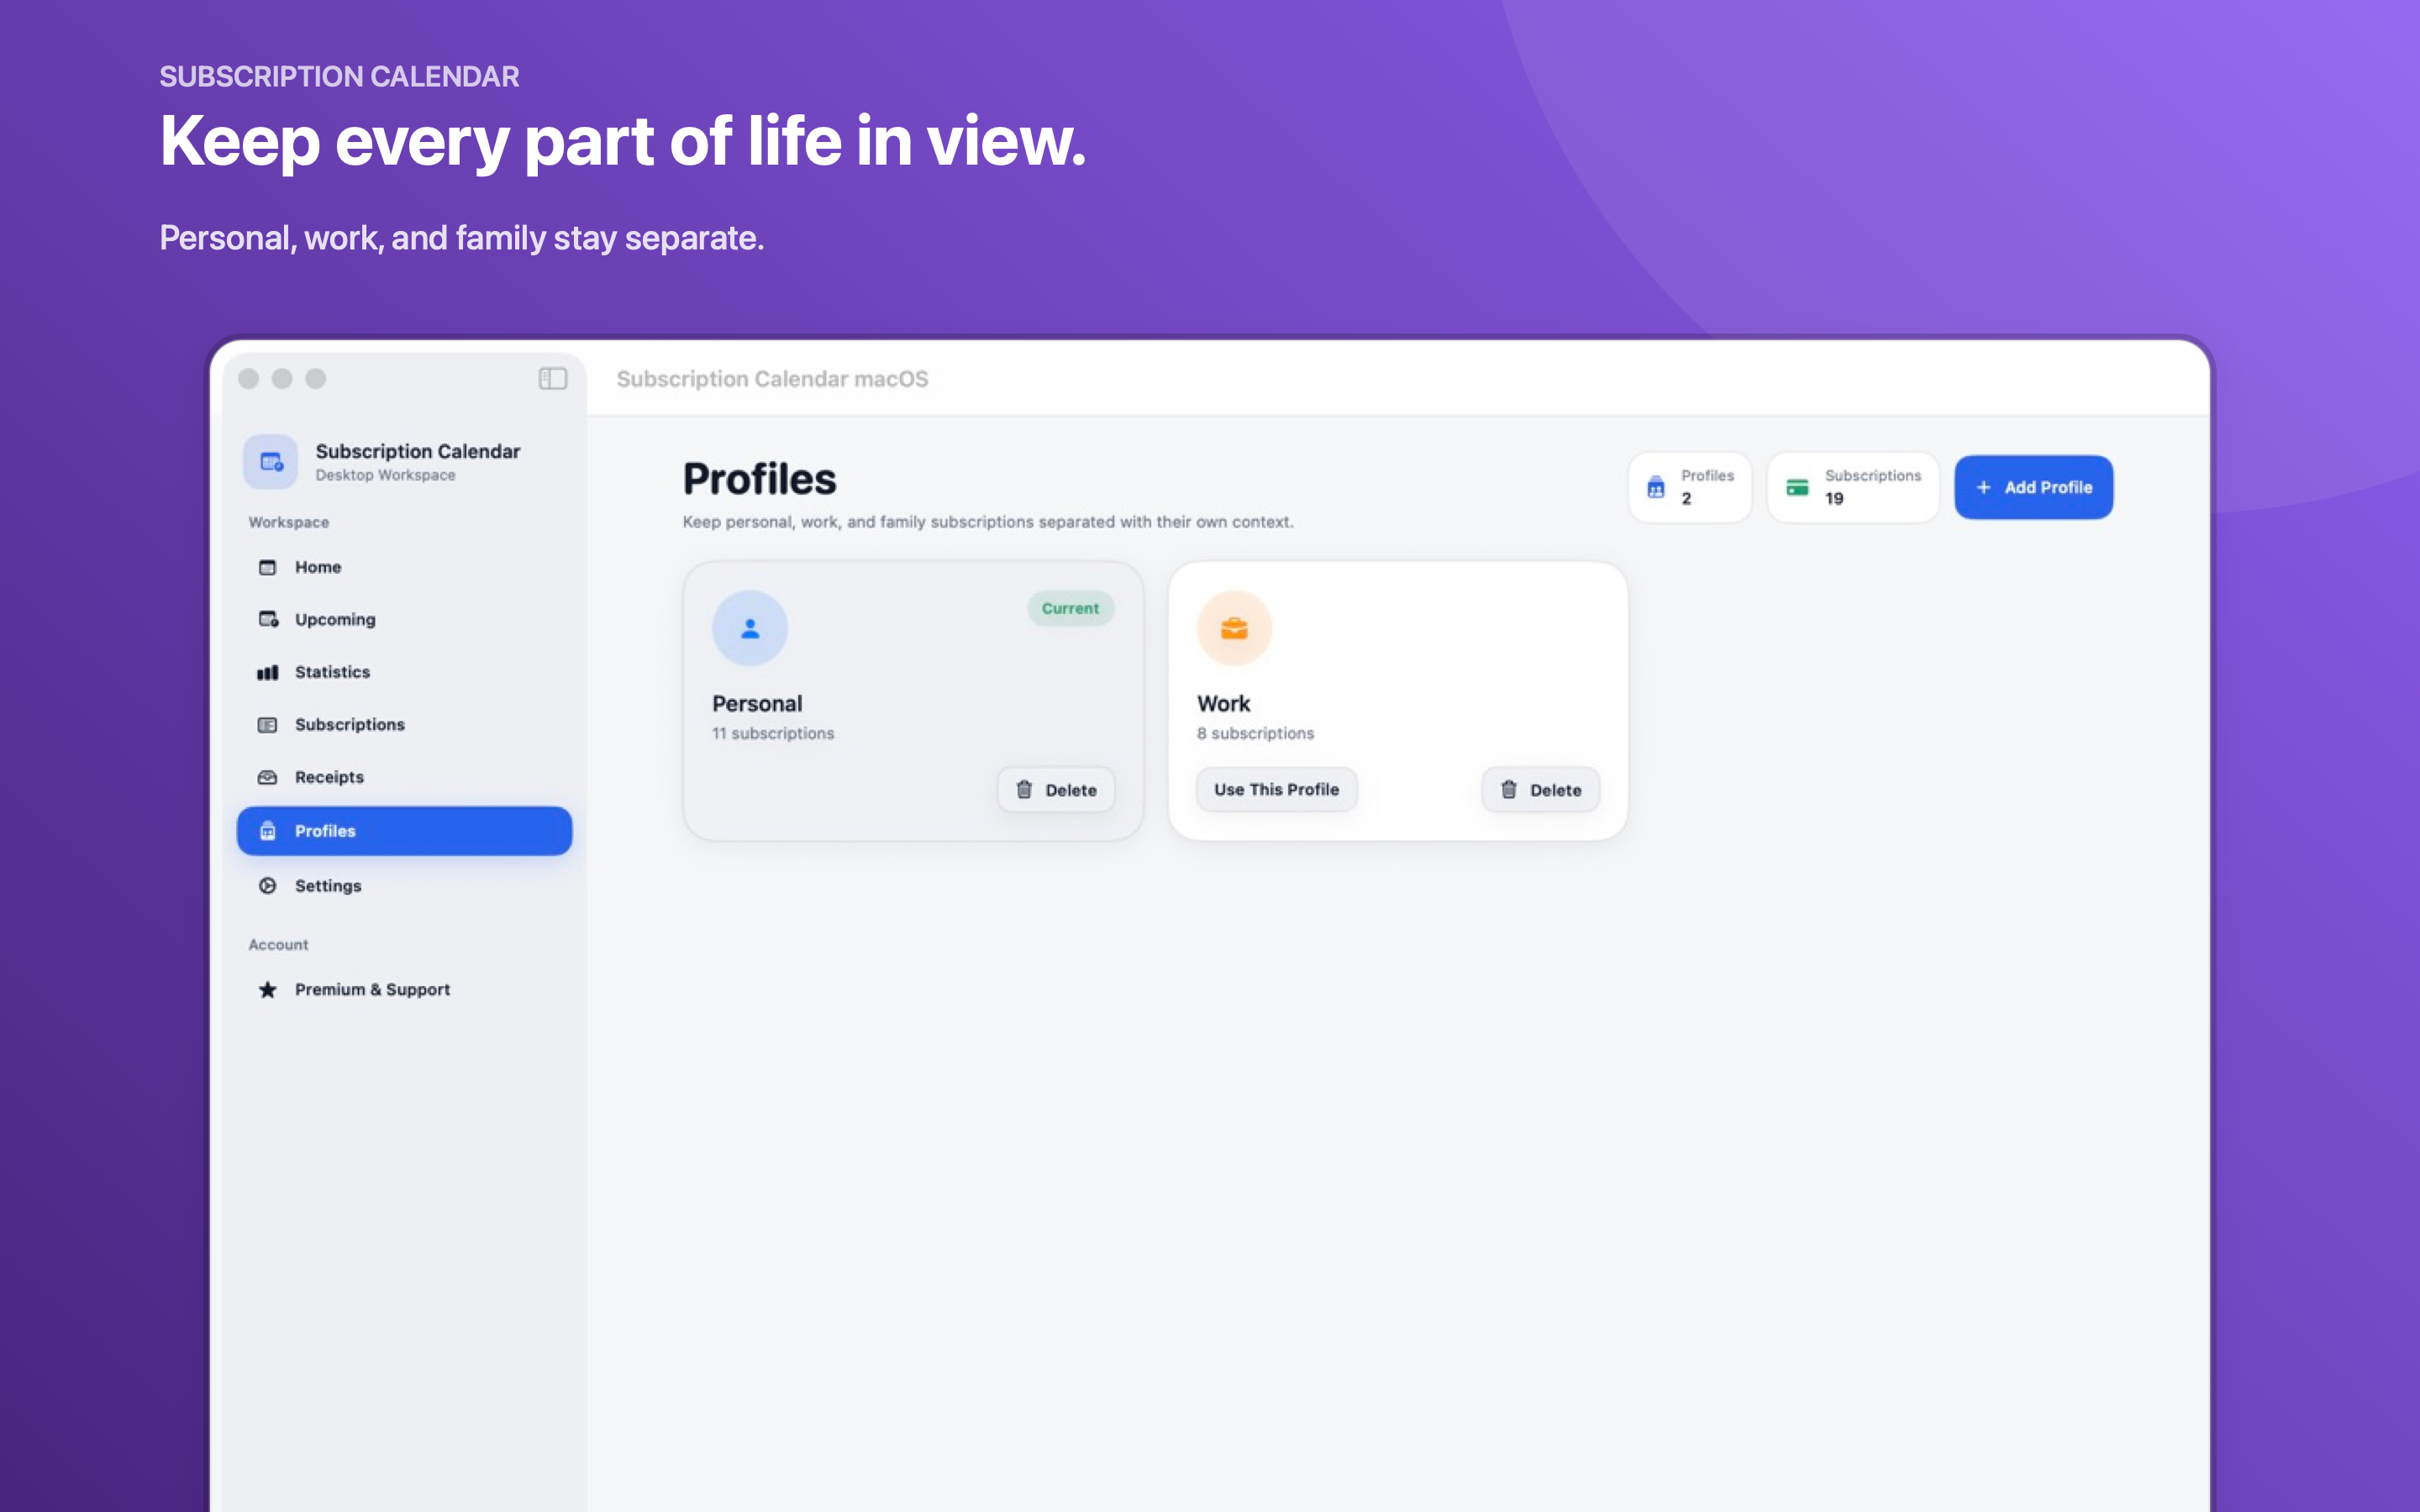This screenshot has width=2420, height=1512.
Task: Click the green Subscriptions card icon
Action: tap(1797, 487)
